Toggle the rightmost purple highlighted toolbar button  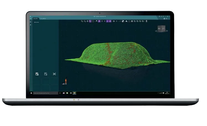(110, 21)
